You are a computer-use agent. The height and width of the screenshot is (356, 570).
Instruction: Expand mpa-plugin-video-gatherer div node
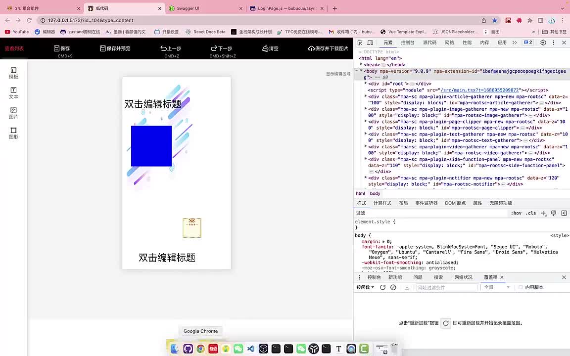(x=366, y=146)
